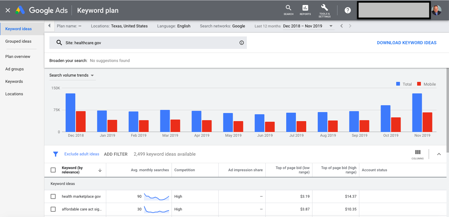Open the Help question mark
The image size is (449, 217).
[348, 10]
